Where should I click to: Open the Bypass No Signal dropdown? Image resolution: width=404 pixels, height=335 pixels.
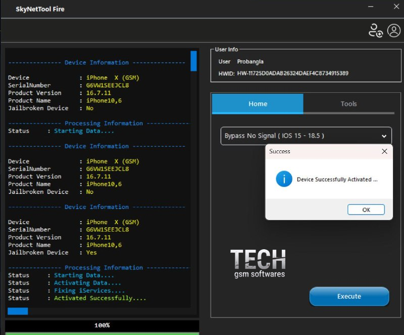click(306, 136)
